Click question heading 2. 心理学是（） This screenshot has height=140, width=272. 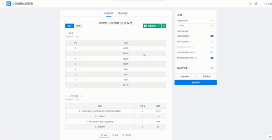(x=74, y=96)
